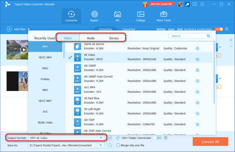Screen dimensions: 235x152
Task: Click the Convert All button
Action: pos(210,142)
